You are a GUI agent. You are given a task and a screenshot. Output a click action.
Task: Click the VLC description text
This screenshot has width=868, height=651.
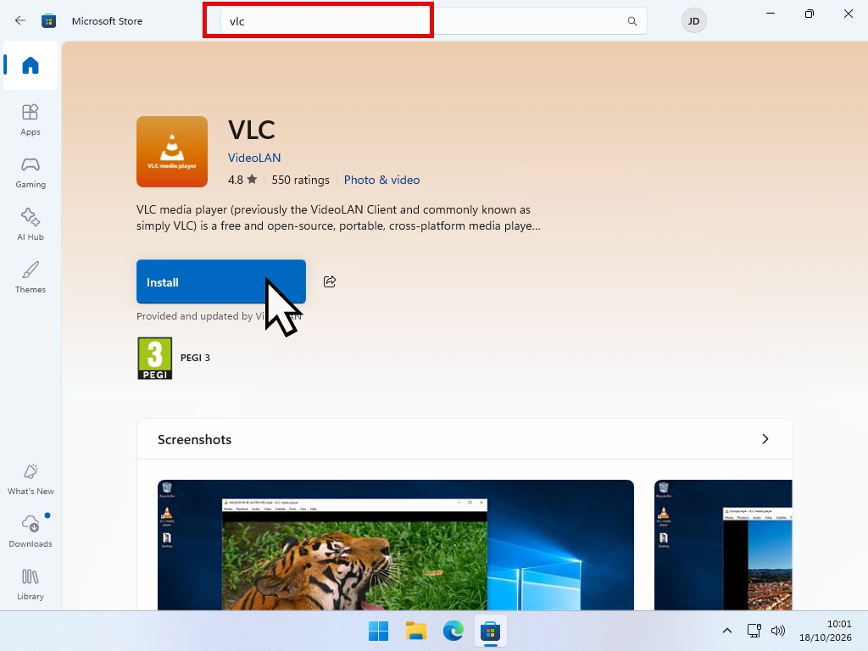(338, 218)
